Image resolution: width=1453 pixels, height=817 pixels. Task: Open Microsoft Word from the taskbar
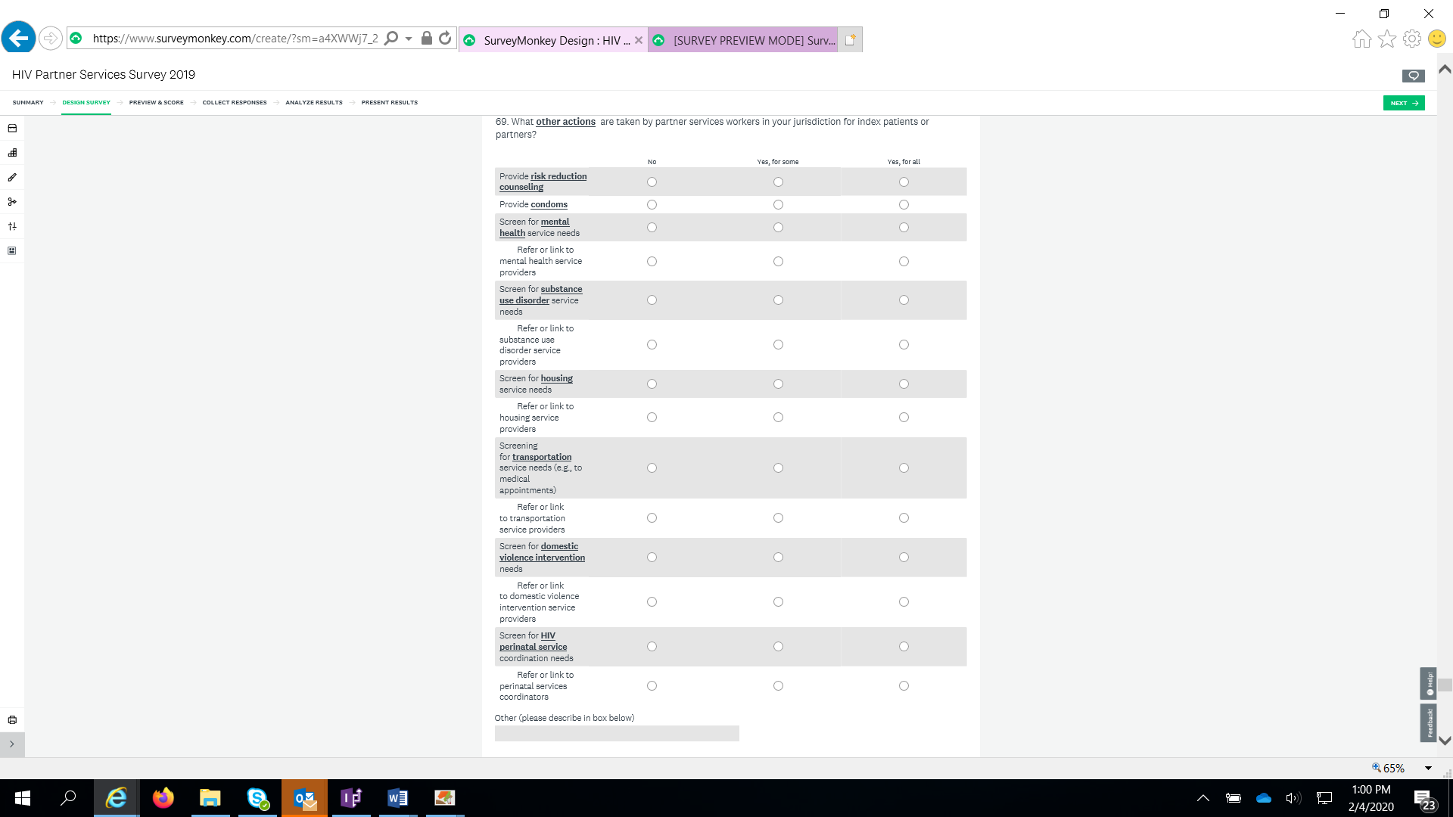point(397,798)
